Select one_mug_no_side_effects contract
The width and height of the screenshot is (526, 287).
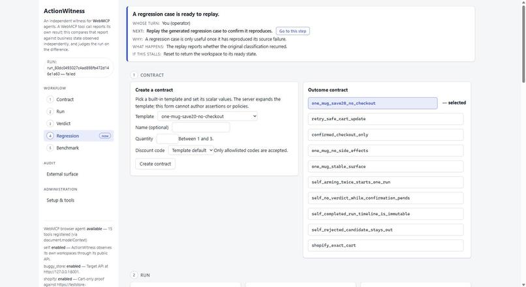point(386,151)
